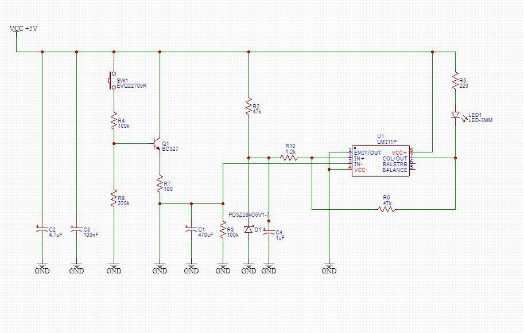Select the LED1 diode symbol
Image resolution: width=524 pixels, height=333 pixels.
tap(455, 115)
